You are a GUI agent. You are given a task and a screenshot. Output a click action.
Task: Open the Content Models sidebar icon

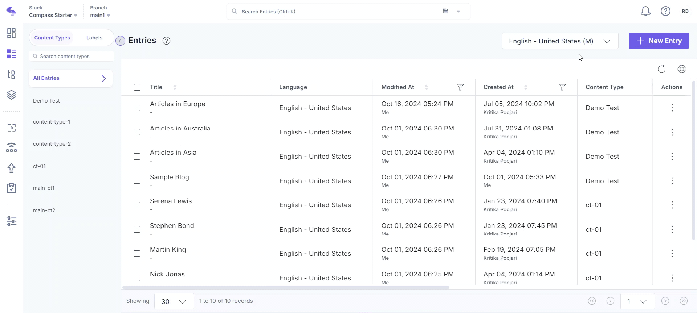[x=11, y=75]
